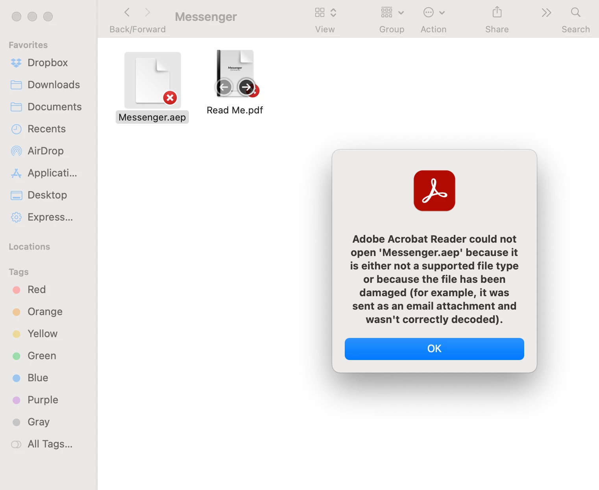Image resolution: width=599 pixels, height=490 pixels.
Task: Show previous page of Read Me.pdf preview
Action: click(224, 87)
